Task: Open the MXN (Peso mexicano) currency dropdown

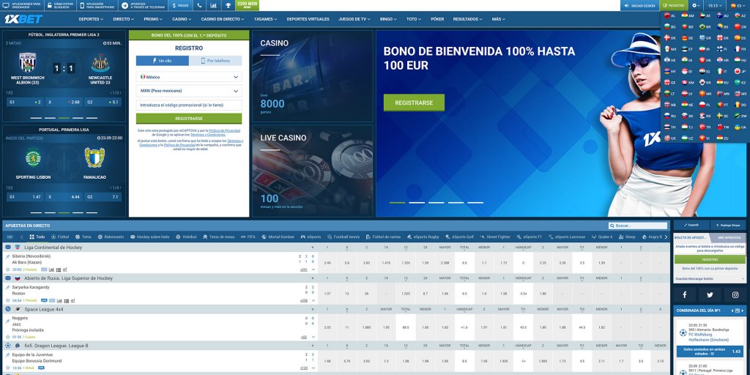Action: (x=189, y=91)
